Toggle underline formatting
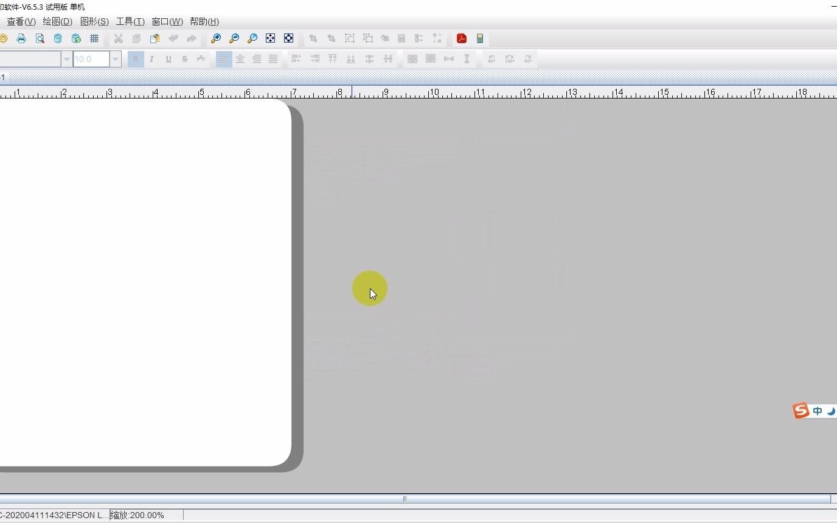The height and width of the screenshot is (523, 837). [x=168, y=59]
